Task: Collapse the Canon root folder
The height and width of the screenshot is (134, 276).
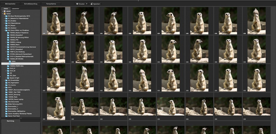Action: (3, 13)
